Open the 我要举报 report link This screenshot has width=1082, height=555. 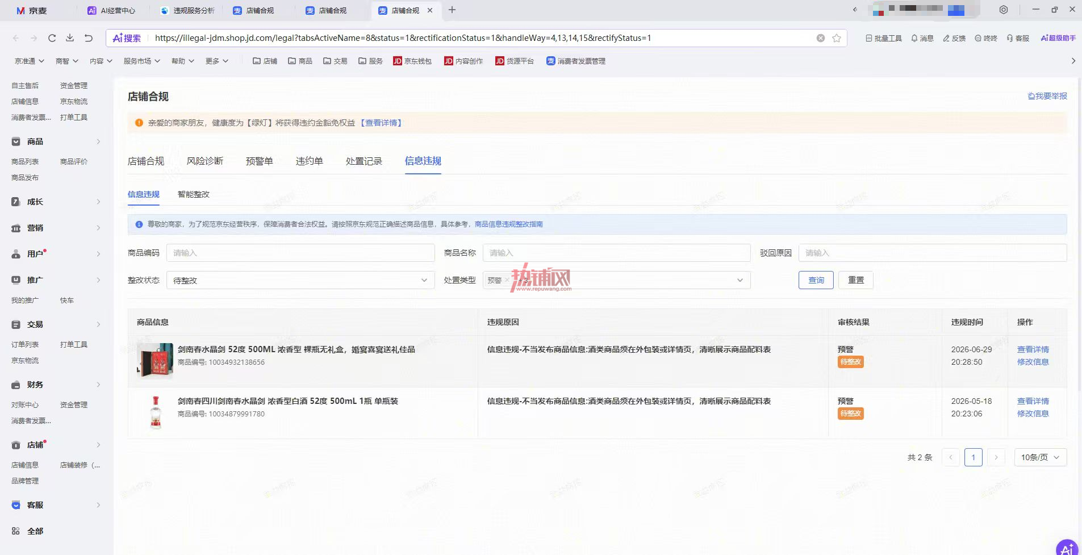coord(1047,97)
